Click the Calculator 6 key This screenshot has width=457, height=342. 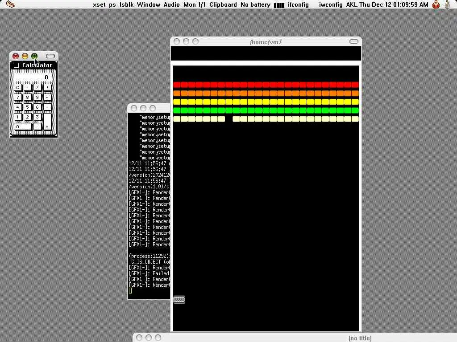click(37, 107)
